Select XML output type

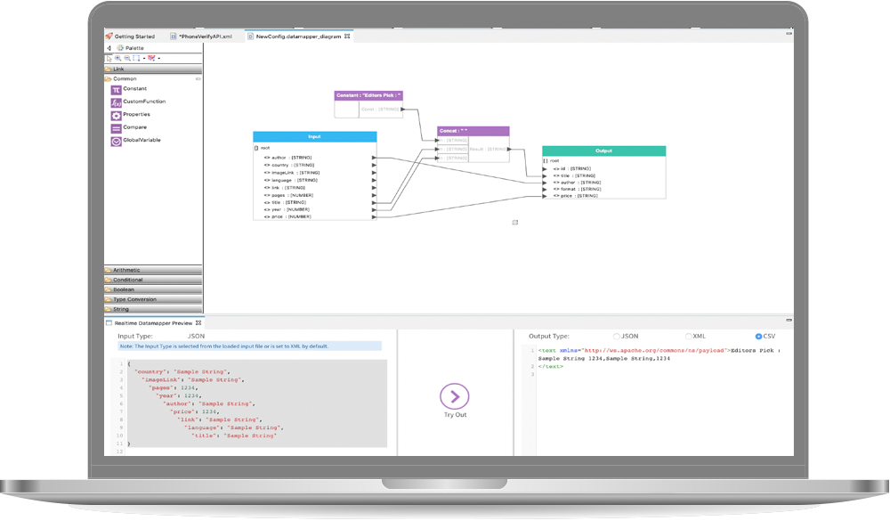click(x=689, y=337)
